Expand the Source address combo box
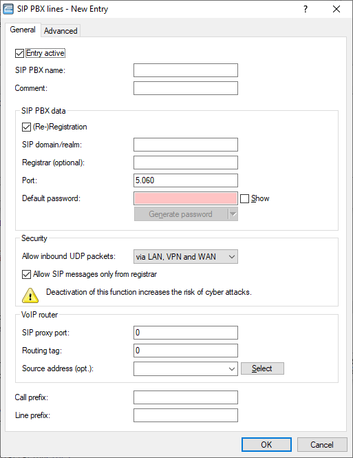Viewport: 353px width, 458px height. [x=232, y=369]
